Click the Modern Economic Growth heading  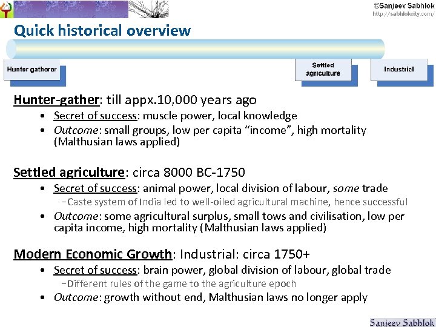click(x=93, y=254)
